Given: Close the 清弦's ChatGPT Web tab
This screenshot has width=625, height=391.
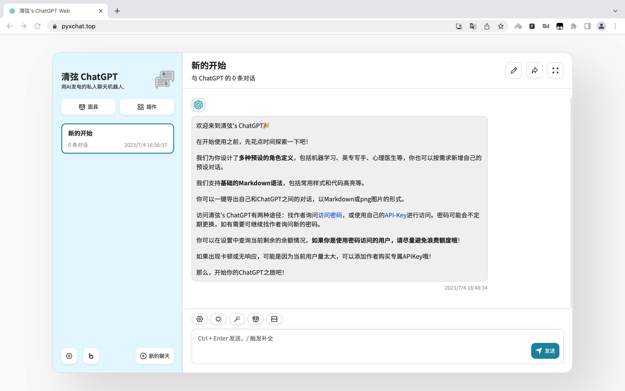Looking at the screenshot, I should pyautogui.click(x=101, y=11).
